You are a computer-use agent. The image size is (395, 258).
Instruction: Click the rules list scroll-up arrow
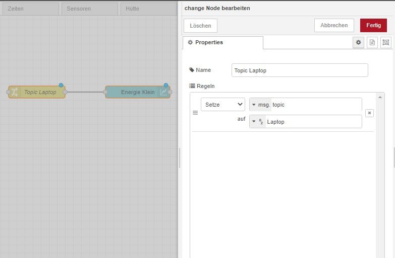pyautogui.click(x=380, y=97)
